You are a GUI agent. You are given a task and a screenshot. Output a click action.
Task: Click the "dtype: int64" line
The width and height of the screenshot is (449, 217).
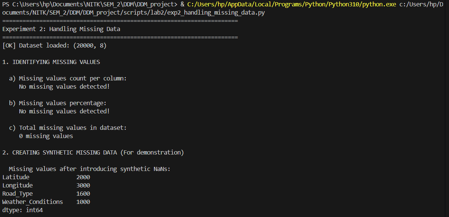(22, 210)
